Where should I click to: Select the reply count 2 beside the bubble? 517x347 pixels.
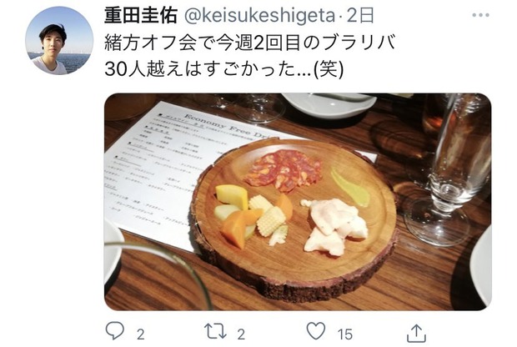141,334
